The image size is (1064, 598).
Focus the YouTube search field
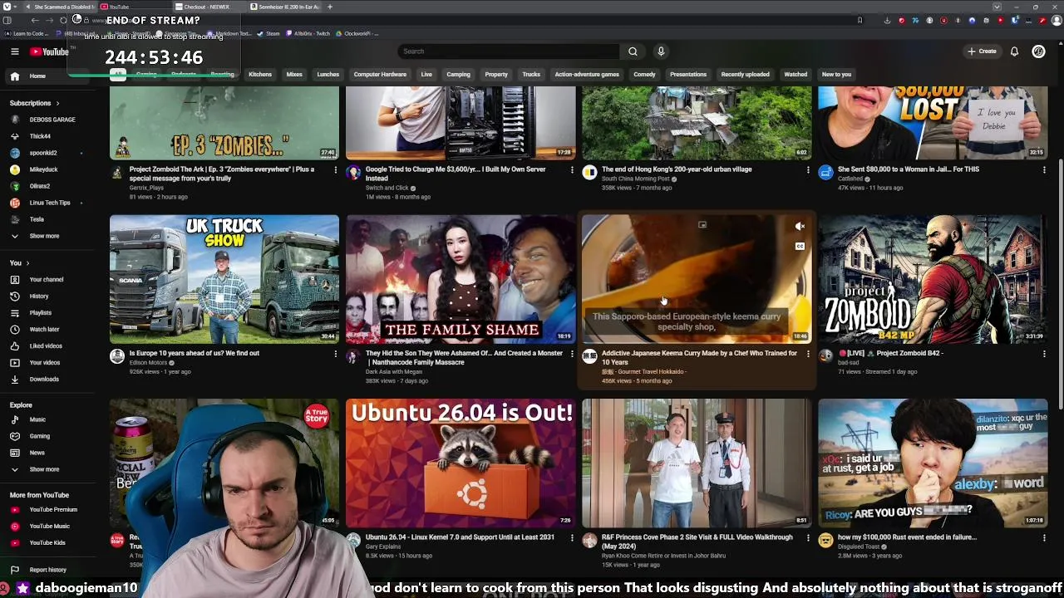(x=509, y=51)
